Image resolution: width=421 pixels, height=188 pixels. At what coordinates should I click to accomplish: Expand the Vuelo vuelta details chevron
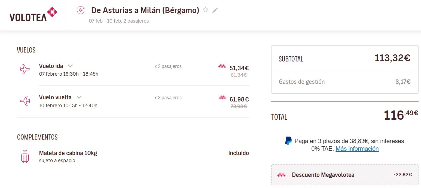tap(79, 97)
